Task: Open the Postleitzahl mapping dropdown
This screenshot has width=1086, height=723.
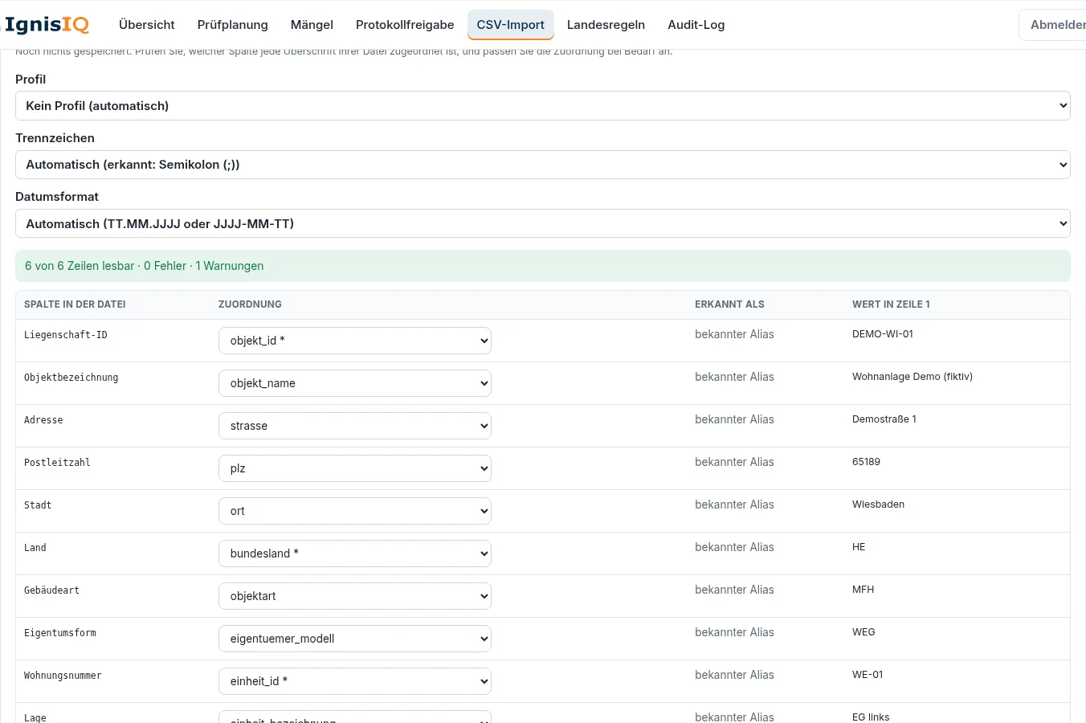Action: point(355,468)
